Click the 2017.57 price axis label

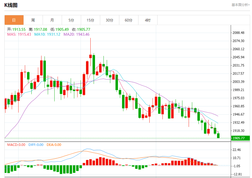[239, 73]
